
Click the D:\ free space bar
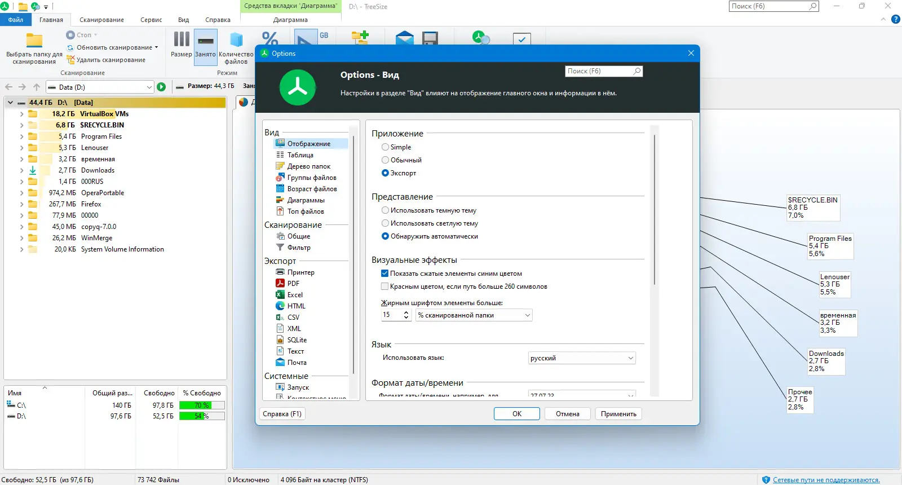coord(202,416)
